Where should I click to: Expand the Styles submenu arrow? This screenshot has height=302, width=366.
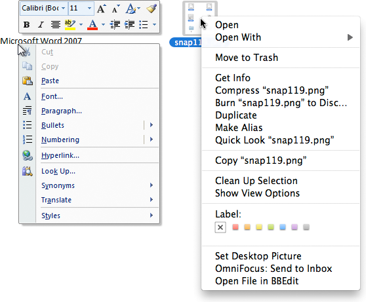click(x=152, y=216)
